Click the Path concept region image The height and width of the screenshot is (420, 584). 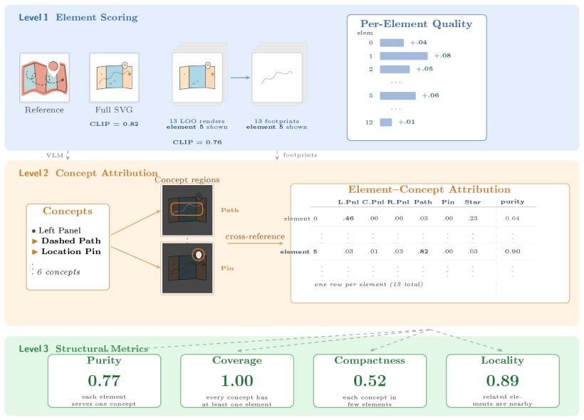point(187,211)
